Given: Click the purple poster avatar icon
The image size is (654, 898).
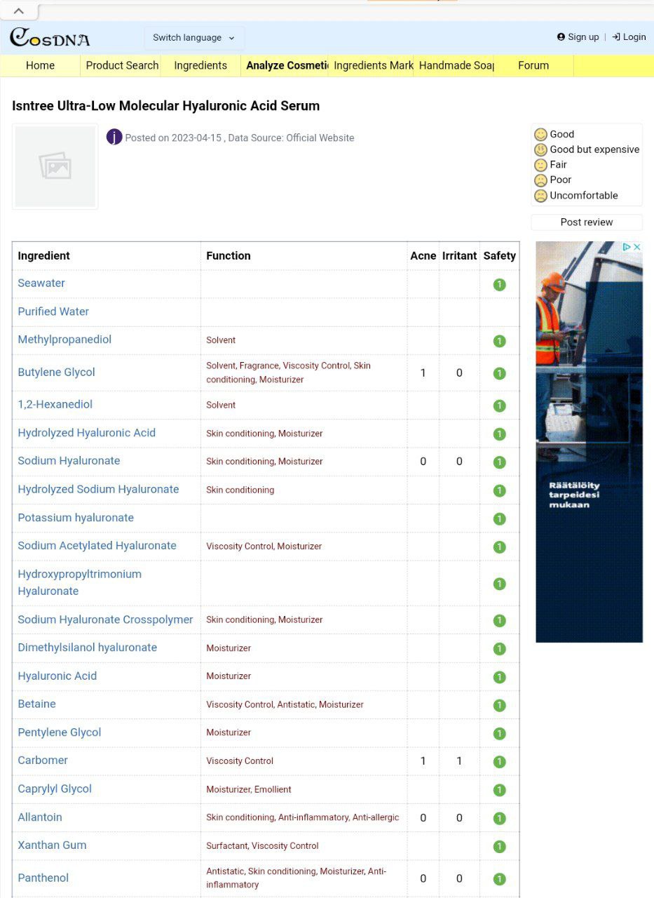Looking at the screenshot, I should pyautogui.click(x=114, y=137).
